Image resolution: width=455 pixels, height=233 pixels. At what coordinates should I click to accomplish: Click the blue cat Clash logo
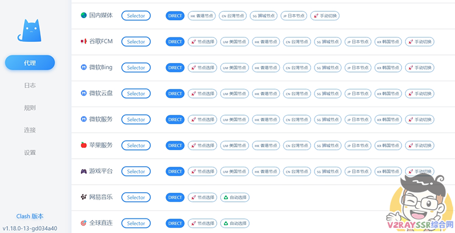tap(30, 31)
